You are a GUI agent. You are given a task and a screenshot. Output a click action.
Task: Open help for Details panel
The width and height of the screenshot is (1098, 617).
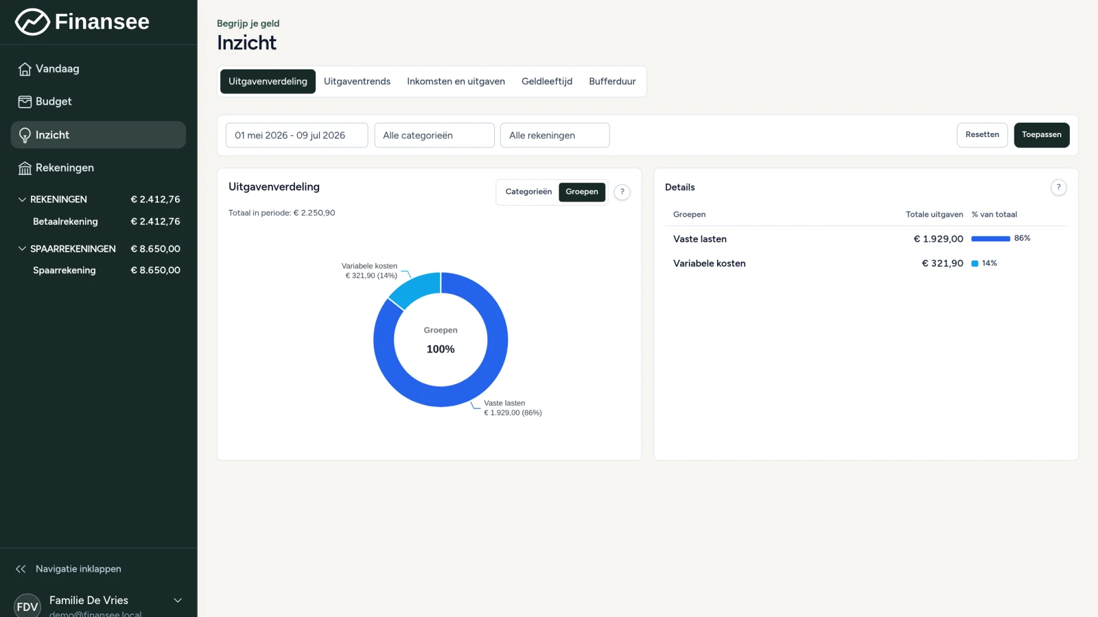click(x=1058, y=187)
